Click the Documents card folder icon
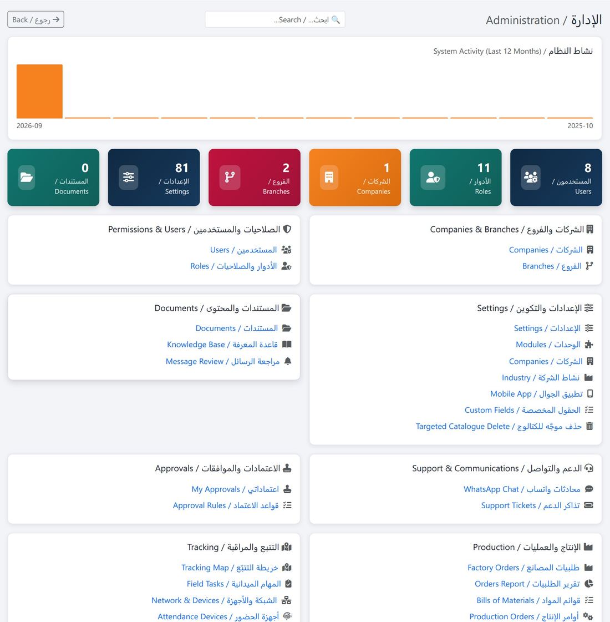This screenshot has width=610, height=622. pyautogui.click(x=27, y=177)
